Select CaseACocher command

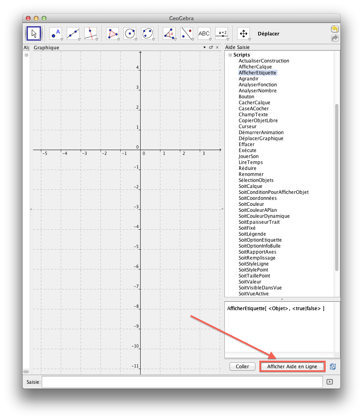pyautogui.click(x=254, y=108)
